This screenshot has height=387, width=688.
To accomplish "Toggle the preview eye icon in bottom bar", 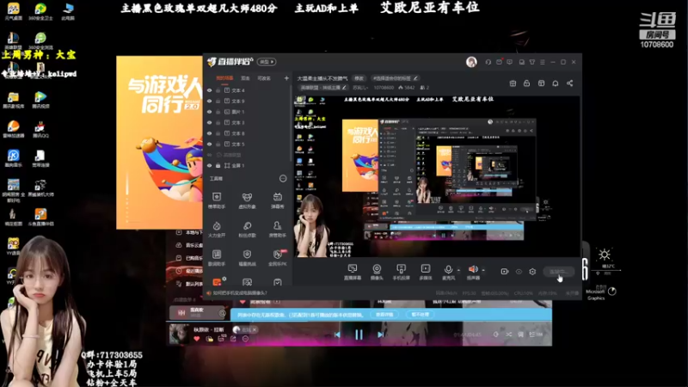I will point(519,272).
